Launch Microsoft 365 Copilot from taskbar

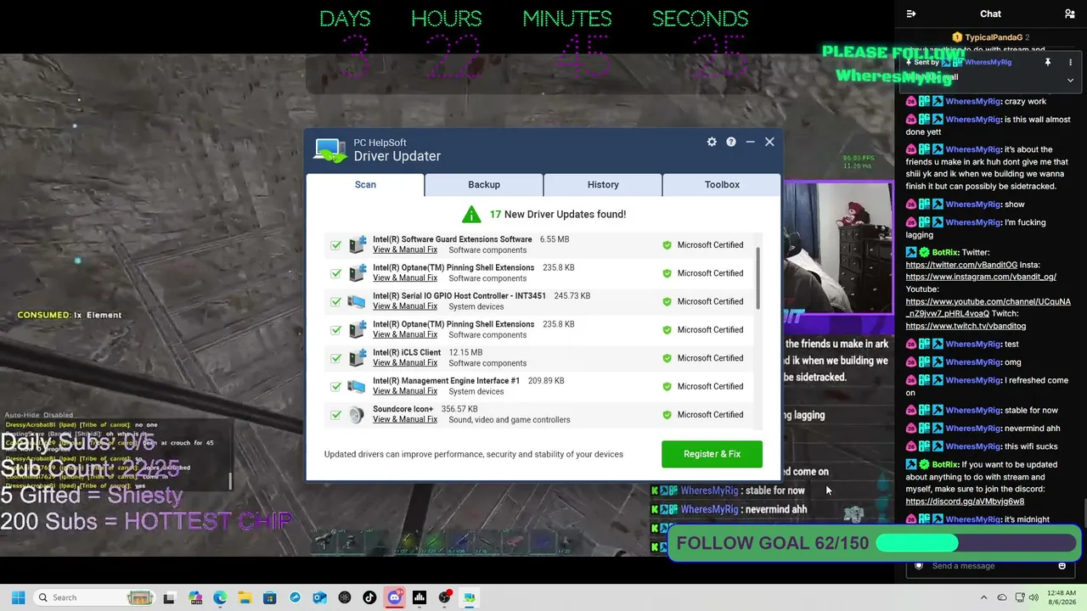click(x=195, y=597)
